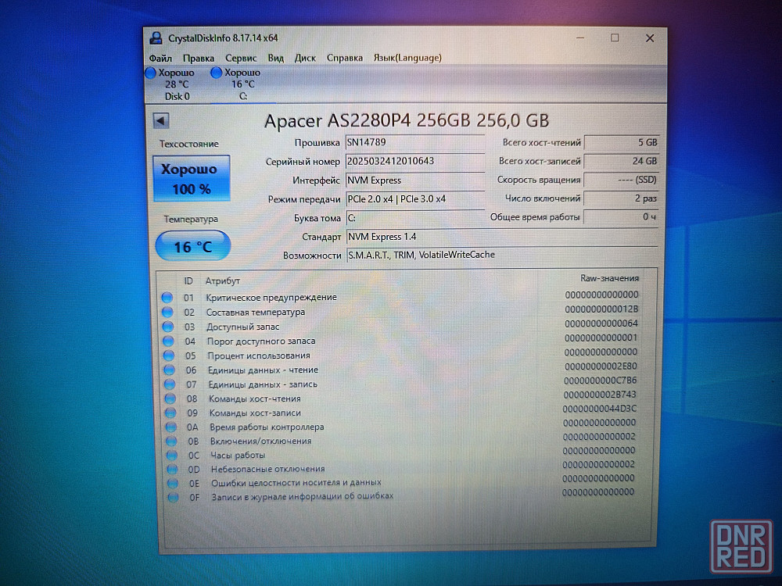The image size is (782, 586).
Task: Click status circle for Процент использования row
Action: pos(168,356)
